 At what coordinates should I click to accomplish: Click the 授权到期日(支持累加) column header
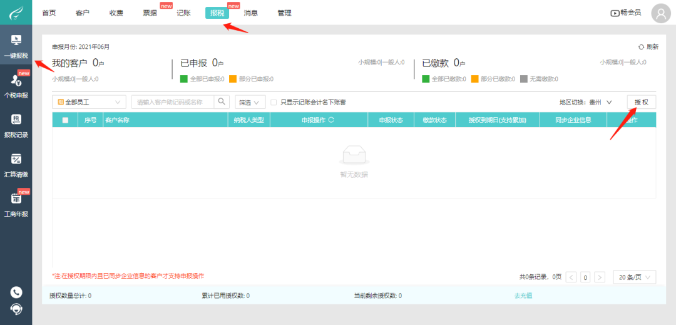[x=498, y=120]
